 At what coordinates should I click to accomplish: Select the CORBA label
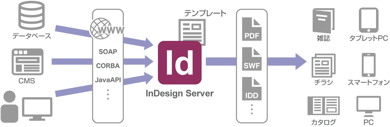click(x=108, y=66)
